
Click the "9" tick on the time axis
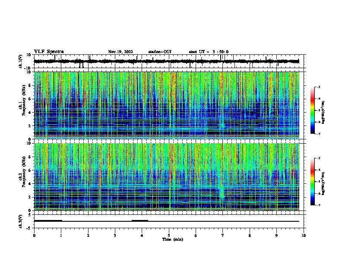276,236
